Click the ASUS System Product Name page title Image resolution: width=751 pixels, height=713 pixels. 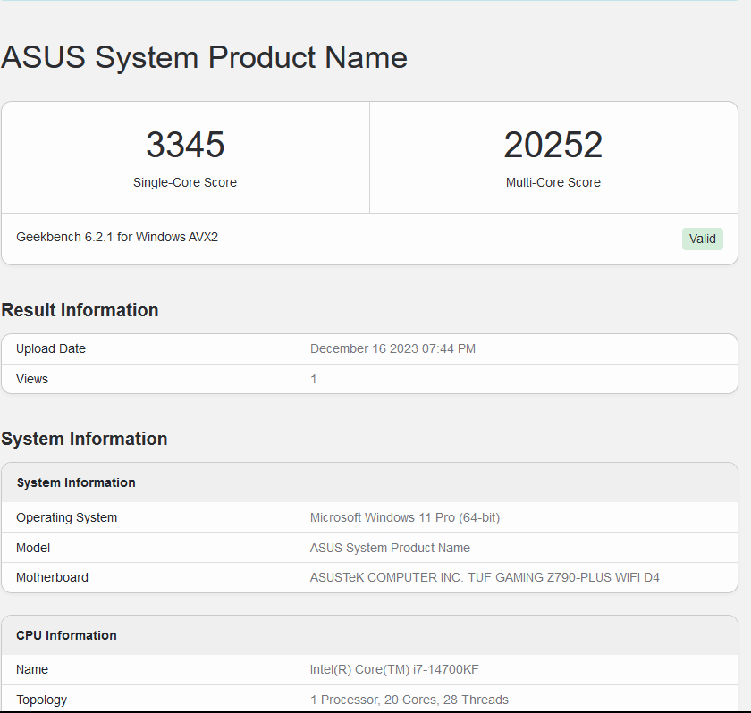click(205, 57)
